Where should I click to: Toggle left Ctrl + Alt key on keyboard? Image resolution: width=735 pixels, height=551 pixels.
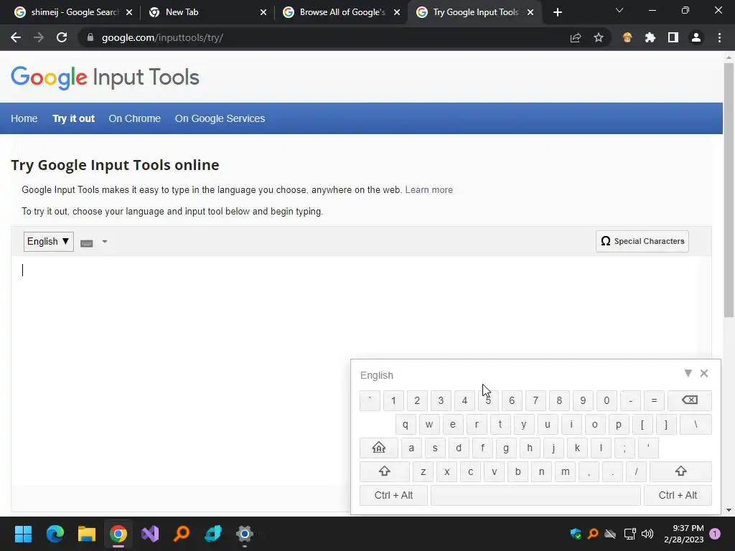tap(394, 495)
